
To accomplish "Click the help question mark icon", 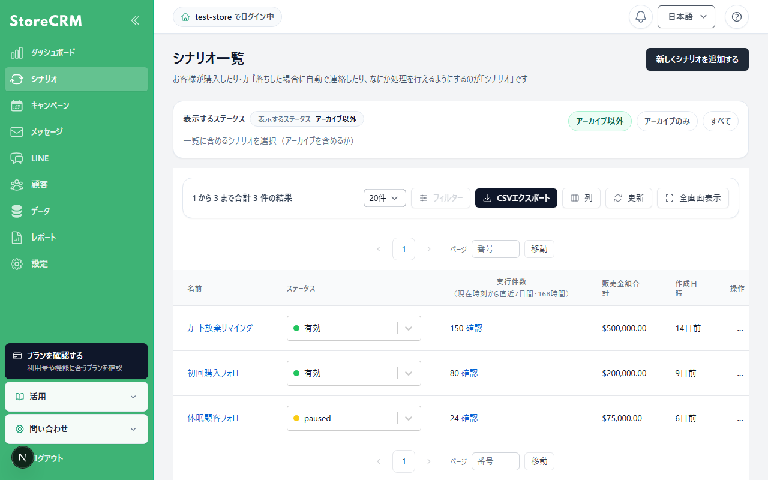I will 737,17.
